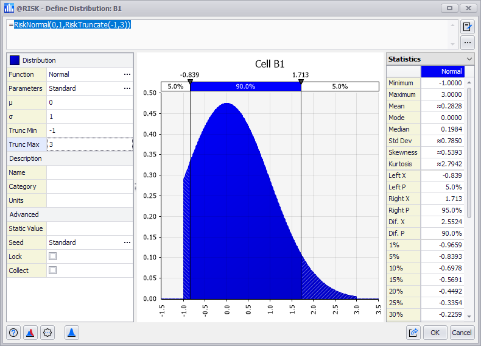Click the blue Distribution header icon

point(15,60)
